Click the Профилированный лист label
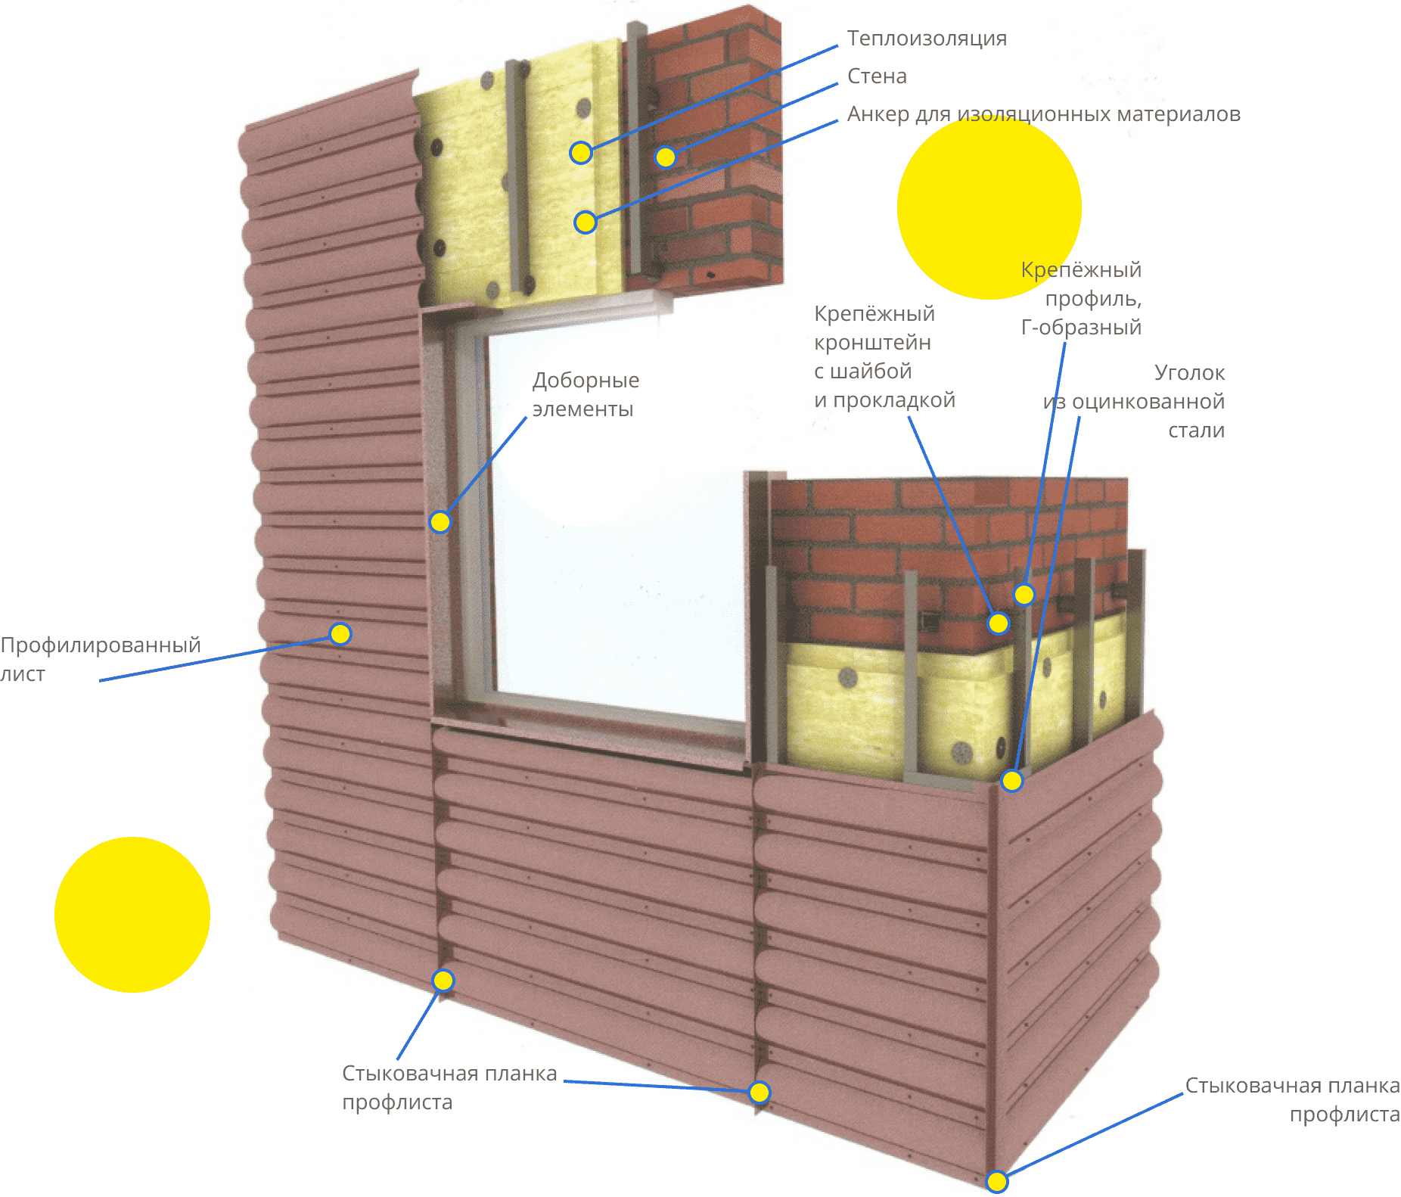The image size is (1401, 1197). pyautogui.click(x=101, y=659)
